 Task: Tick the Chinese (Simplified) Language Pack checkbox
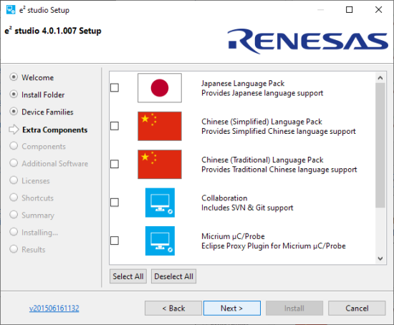click(x=115, y=126)
